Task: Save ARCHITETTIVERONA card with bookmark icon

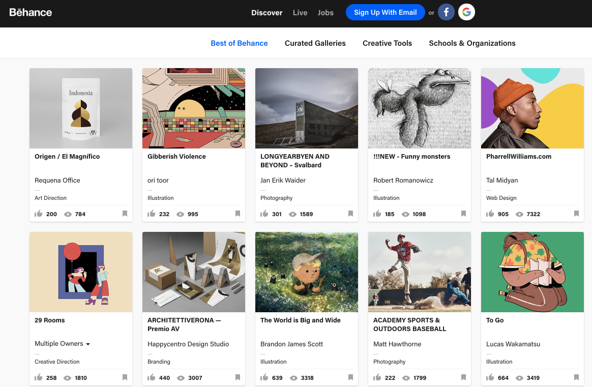Action: [x=238, y=377]
